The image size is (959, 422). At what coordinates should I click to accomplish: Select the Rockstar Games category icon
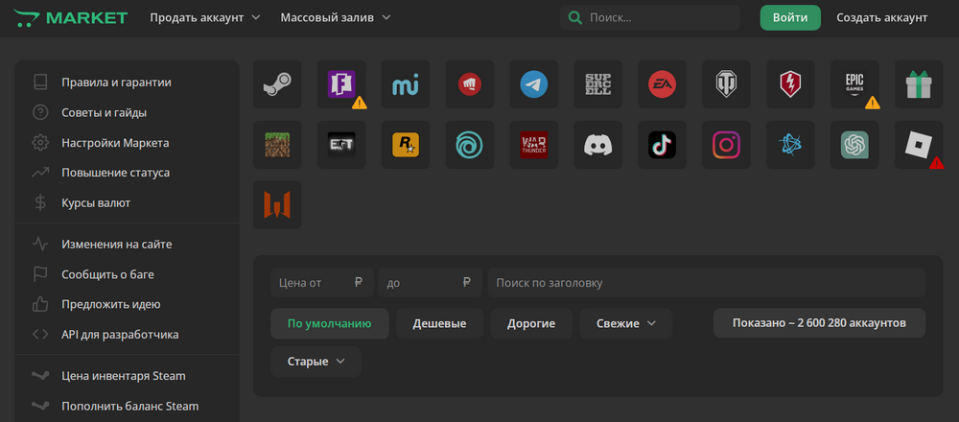406,145
